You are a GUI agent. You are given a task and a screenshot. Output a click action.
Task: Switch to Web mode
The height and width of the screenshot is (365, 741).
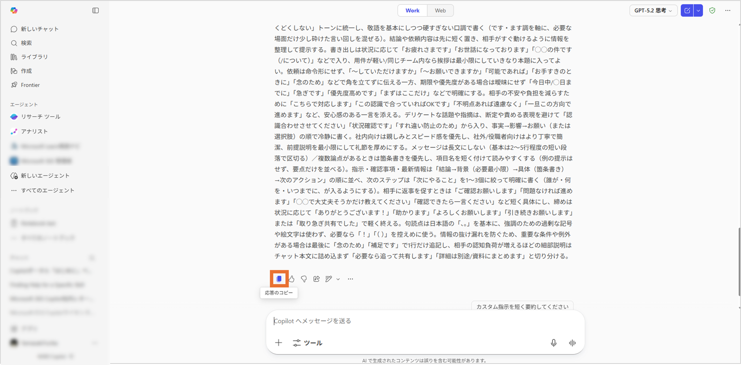(x=440, y=10)
